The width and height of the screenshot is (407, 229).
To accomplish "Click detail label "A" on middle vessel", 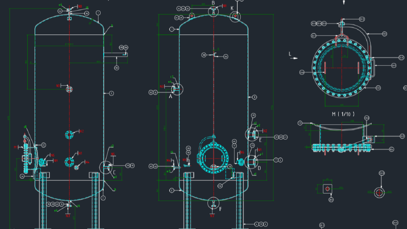I will [x=170, y=97].
